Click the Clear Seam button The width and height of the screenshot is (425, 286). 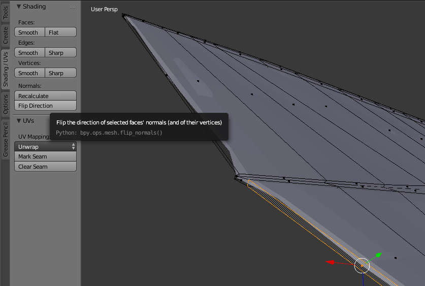point(45,167)
